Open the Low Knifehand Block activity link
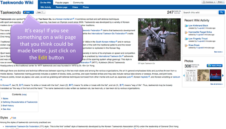The height and width of the screenshot is (129, 226). tap(198, 25)
